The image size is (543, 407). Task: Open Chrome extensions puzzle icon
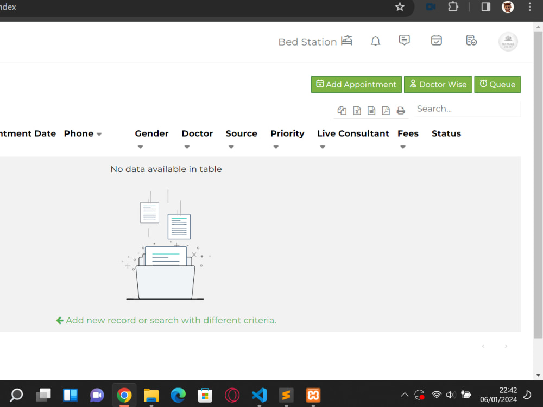coord(453,7)
